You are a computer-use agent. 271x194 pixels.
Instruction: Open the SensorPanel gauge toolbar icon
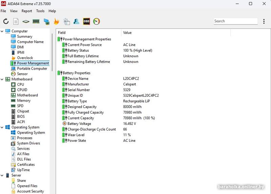click(97, 21)
